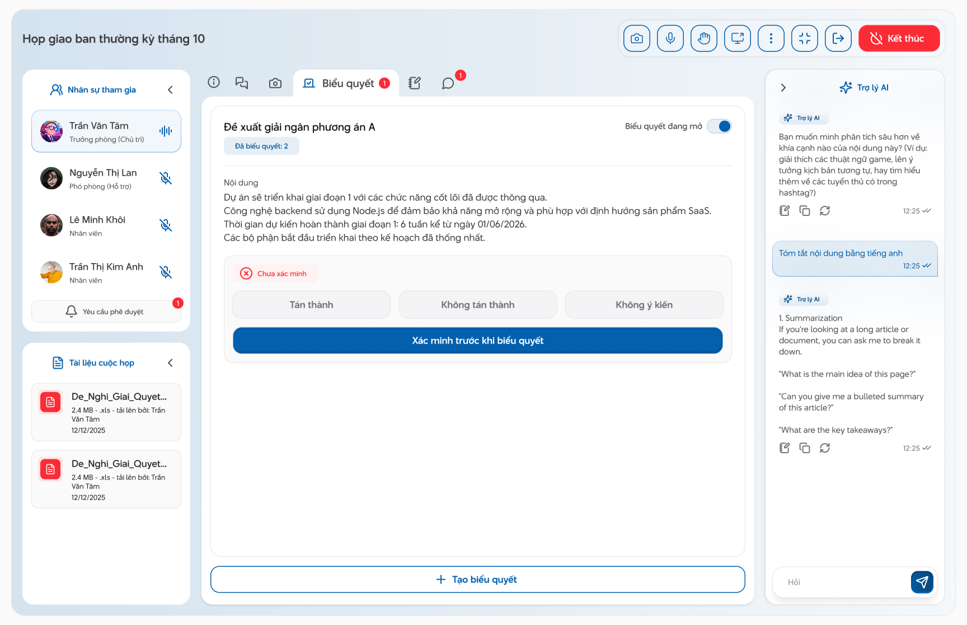
Task: Regenerate the first AI assistant reply
Action: pyautogui.click(x=825, y=211)
